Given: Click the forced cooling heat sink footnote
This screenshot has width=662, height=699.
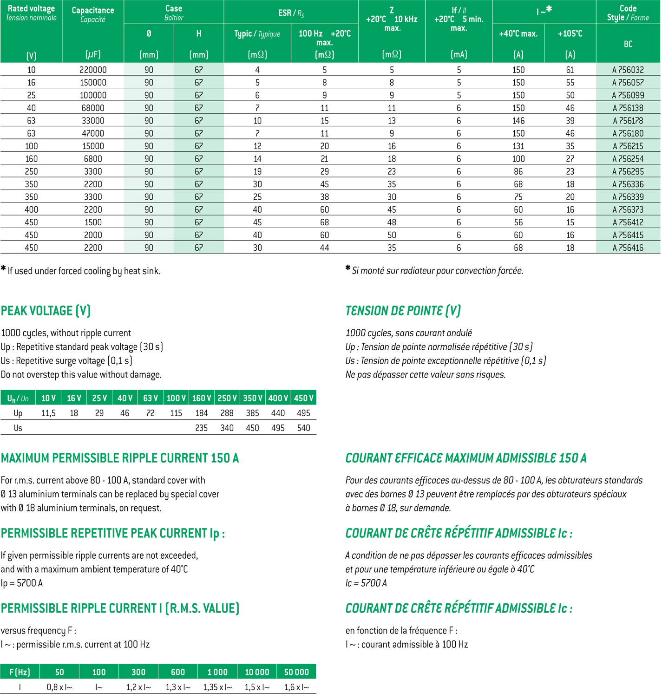Looking at the screenshot, I should tap(81, 271).
